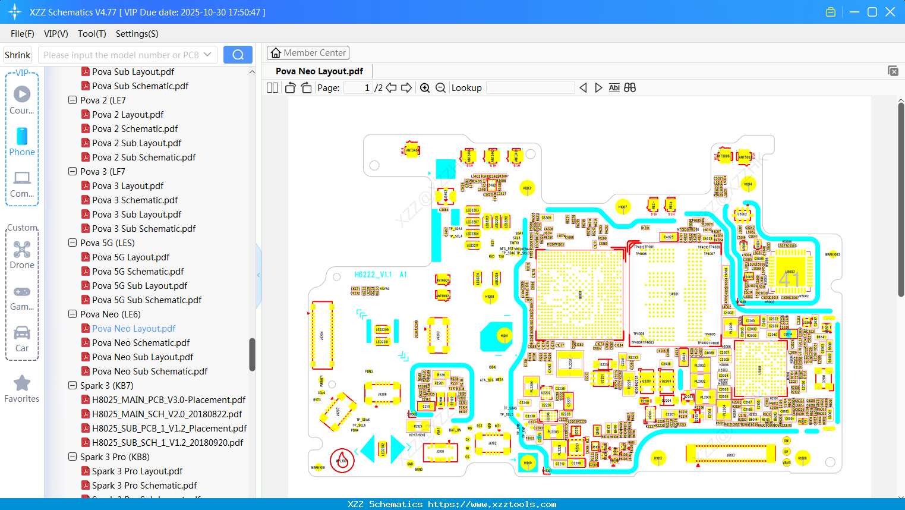This screenshot has width=905, height=510.
Task: Open the model number dropdown arrow
Action: coord(207,55)
